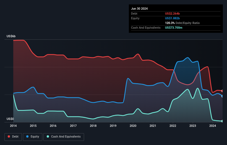The height and width of the screenshot is (145, 227).
Task: Click the US$73.700m cash value
Action: (x=174, y=28)
